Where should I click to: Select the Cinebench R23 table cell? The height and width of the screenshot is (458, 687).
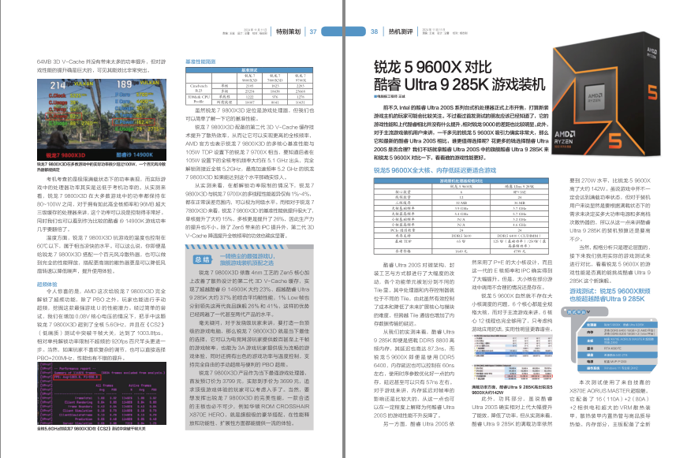(x=199, y=89)
